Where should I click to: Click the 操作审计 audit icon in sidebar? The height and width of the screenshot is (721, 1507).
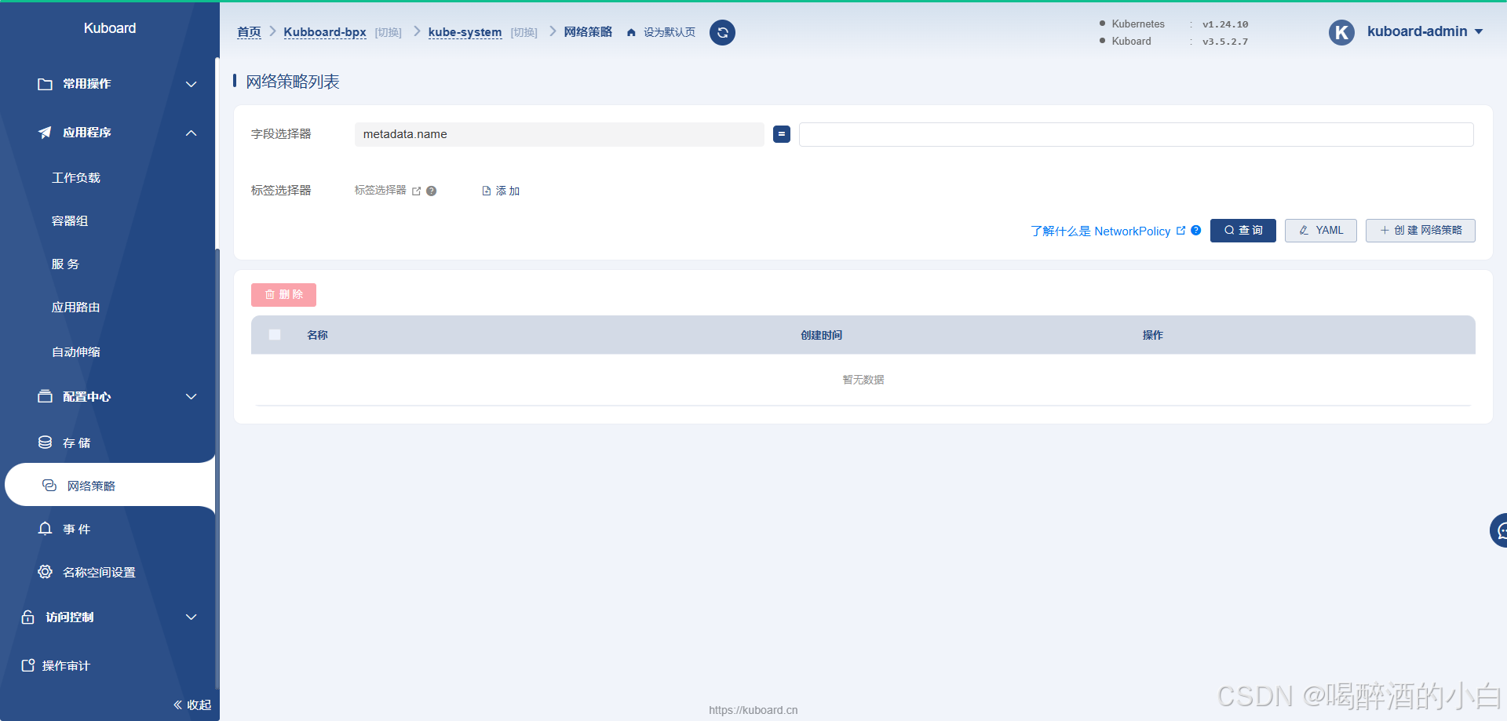coord(28,665)
